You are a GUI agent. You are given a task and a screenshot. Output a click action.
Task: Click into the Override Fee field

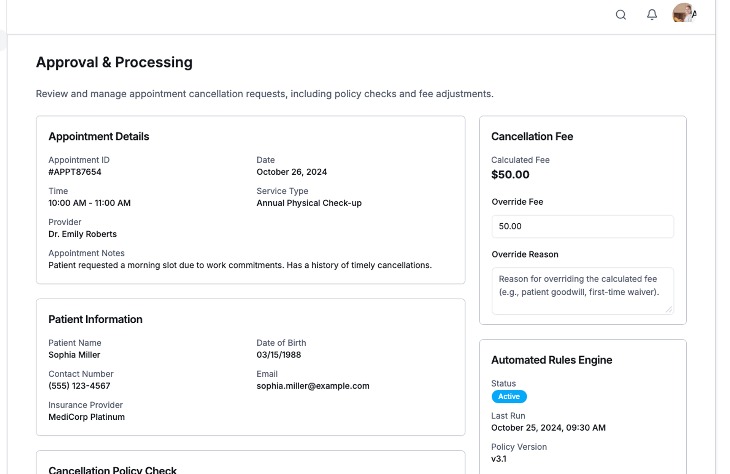coord(582,226)
